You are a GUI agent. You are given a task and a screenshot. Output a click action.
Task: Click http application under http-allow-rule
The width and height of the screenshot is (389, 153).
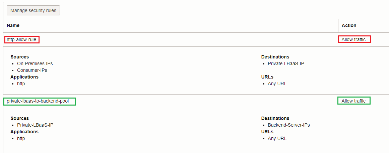pos(21,84)
